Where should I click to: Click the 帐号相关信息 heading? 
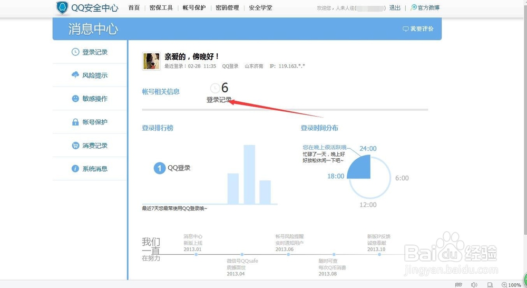tap(161, 91)
